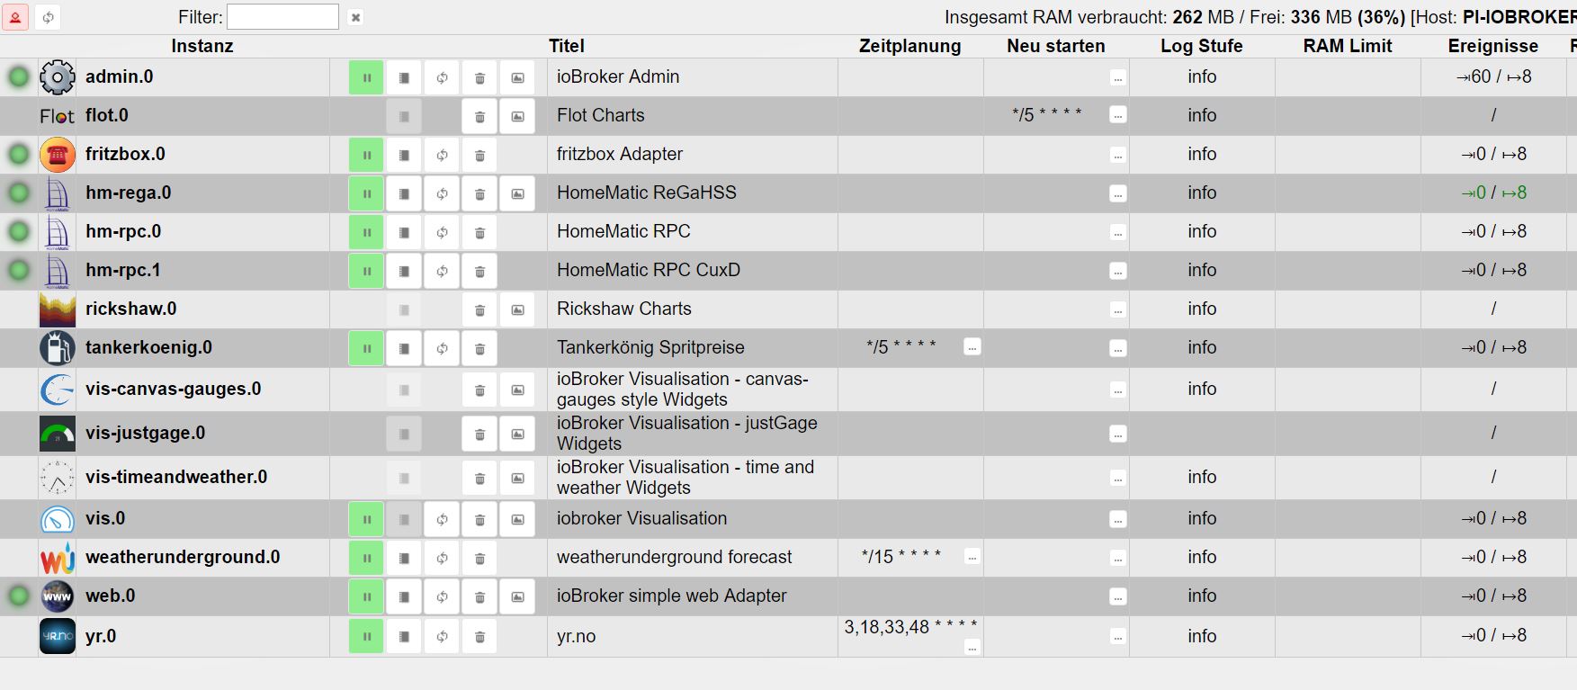The width and height of the screenshot is (1577, 690).
Task: Edit weatherunderground schedule with ellipsis button
Action: (x=972, y=557)
